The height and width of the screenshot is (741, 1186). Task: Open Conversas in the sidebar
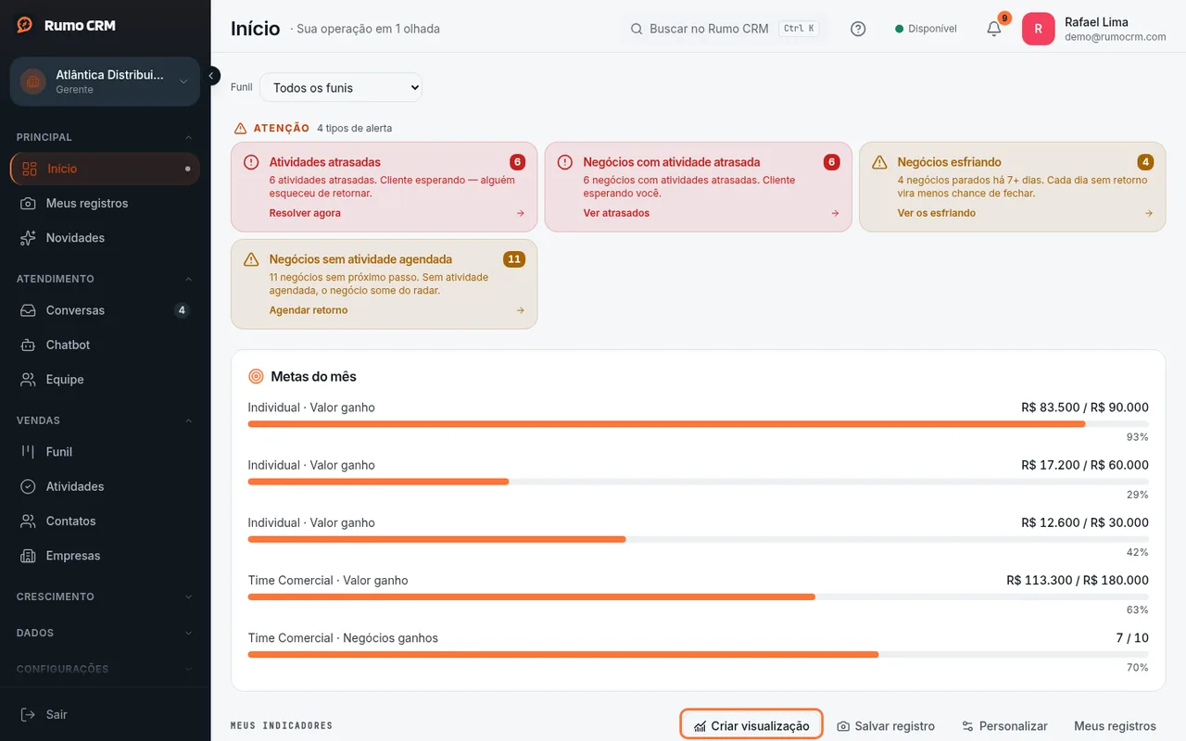[x=105, y=310]
